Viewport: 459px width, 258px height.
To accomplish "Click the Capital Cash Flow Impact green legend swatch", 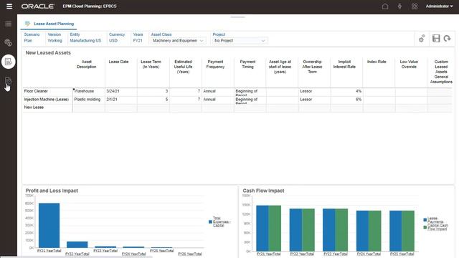I will [x=425, y=227].
